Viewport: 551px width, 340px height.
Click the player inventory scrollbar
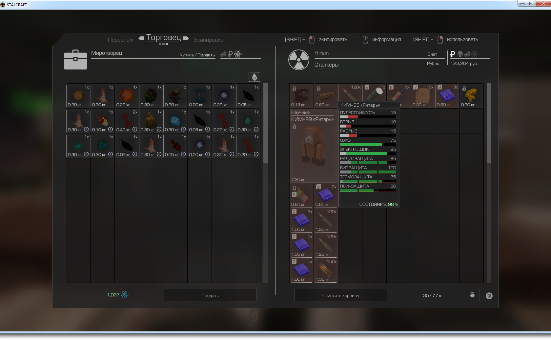pos(489,123)
